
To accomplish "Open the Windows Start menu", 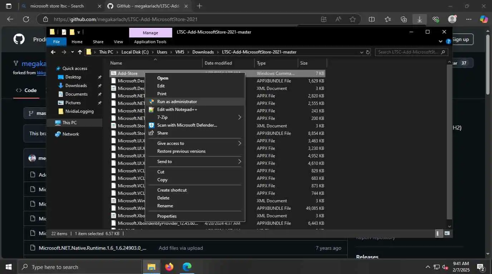I will (x=8, y=267).
